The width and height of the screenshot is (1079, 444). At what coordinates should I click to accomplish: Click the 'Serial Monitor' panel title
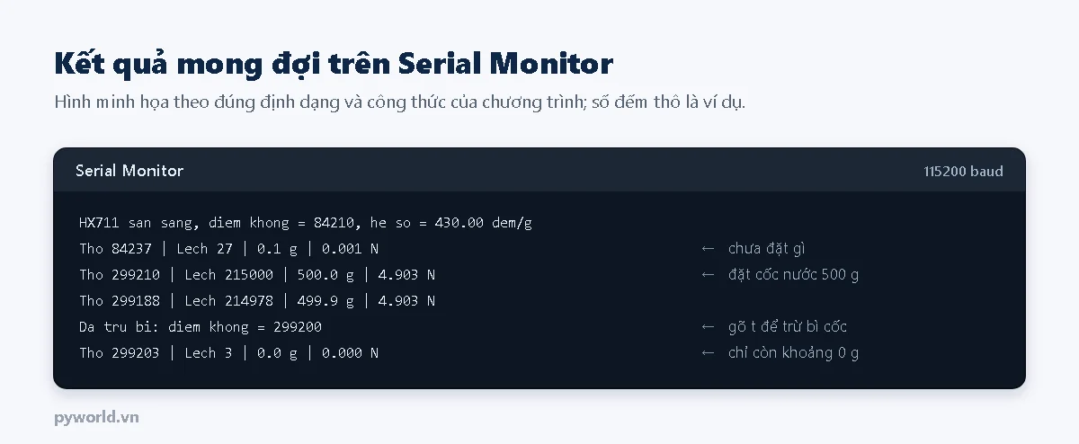[x=129, y=171]
